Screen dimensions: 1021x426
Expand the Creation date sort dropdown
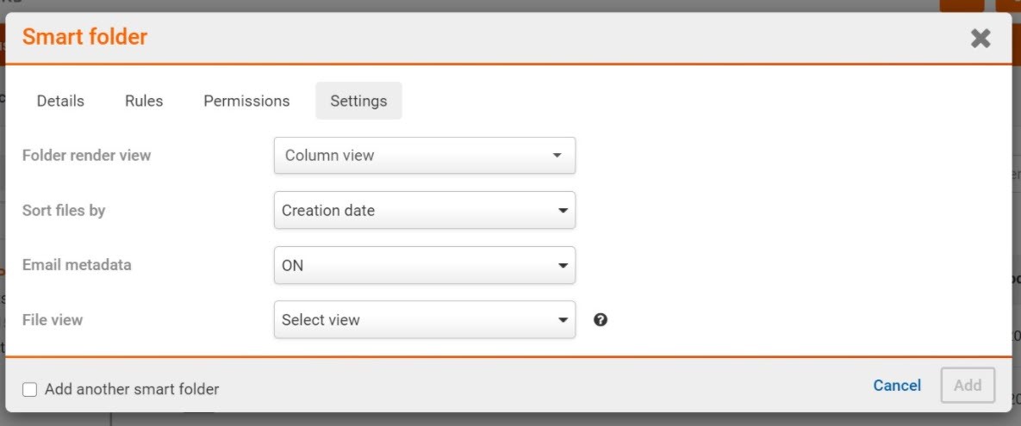424,210
